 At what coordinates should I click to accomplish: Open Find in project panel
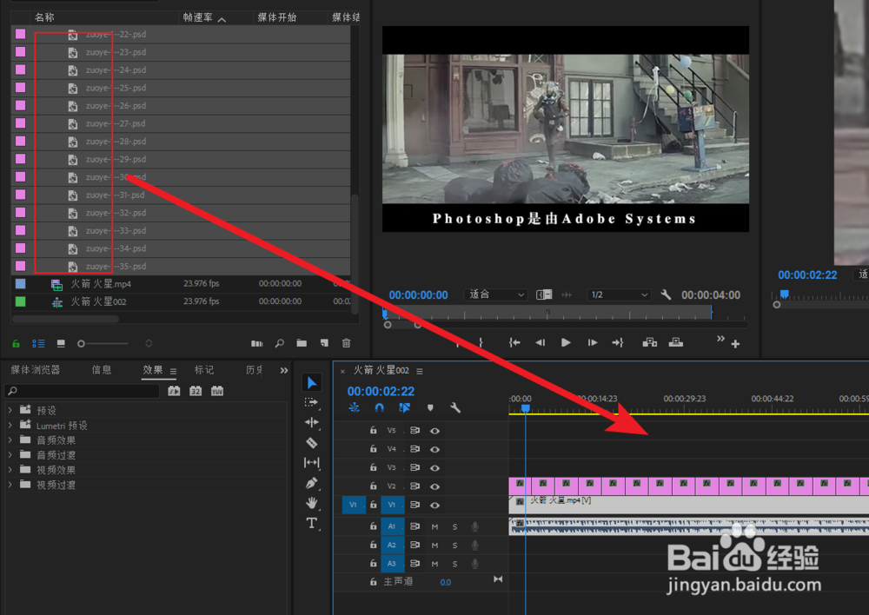click(279, 343)
